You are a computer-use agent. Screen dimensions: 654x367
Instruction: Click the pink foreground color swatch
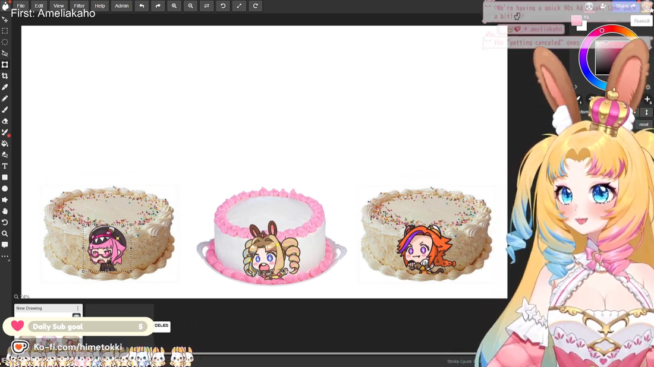click(576, 21)
